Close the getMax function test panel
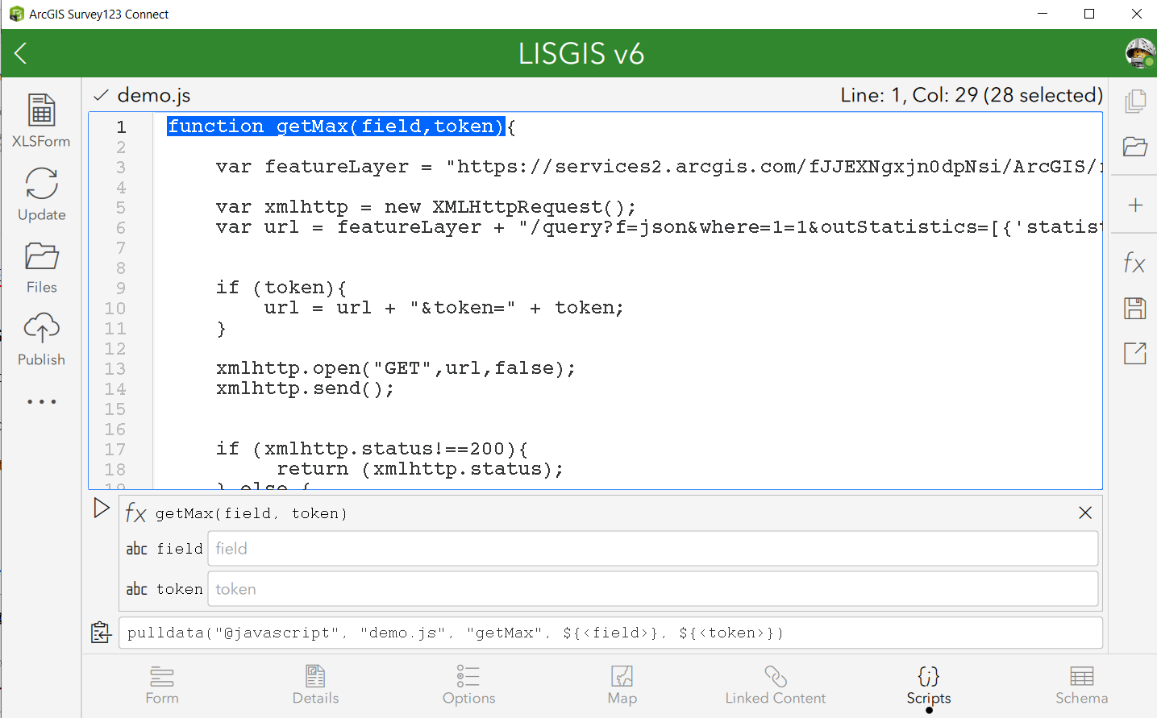The width and height of the screenshot is (1157, 718). tap(1085, 513)
